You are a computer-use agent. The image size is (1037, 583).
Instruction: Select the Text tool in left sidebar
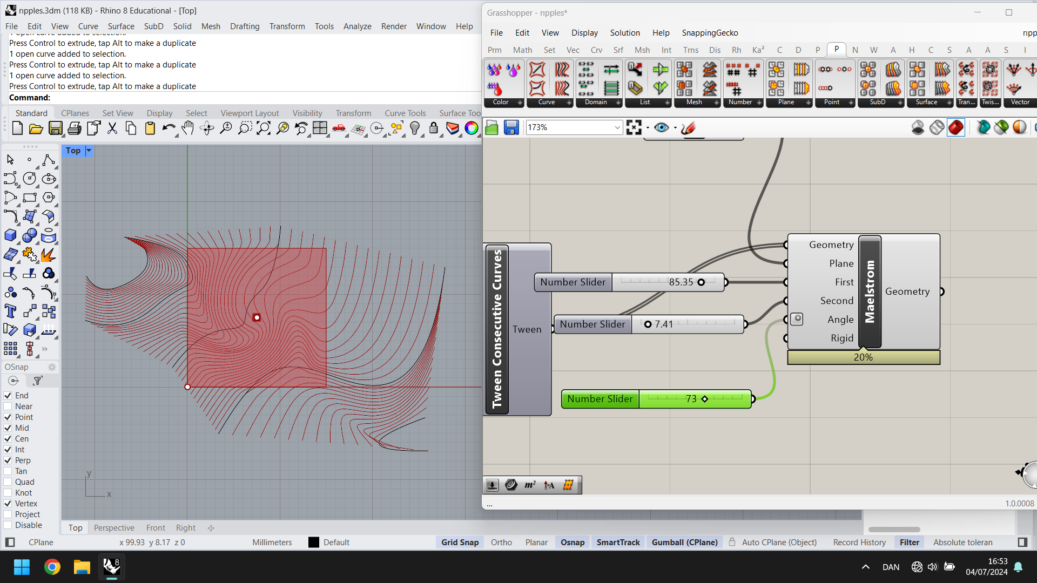[10, 311]
